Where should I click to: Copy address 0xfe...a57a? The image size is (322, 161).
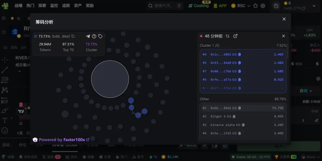click(x=240, y=80)
